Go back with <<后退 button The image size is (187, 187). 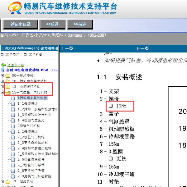click(x=53, y=25)
